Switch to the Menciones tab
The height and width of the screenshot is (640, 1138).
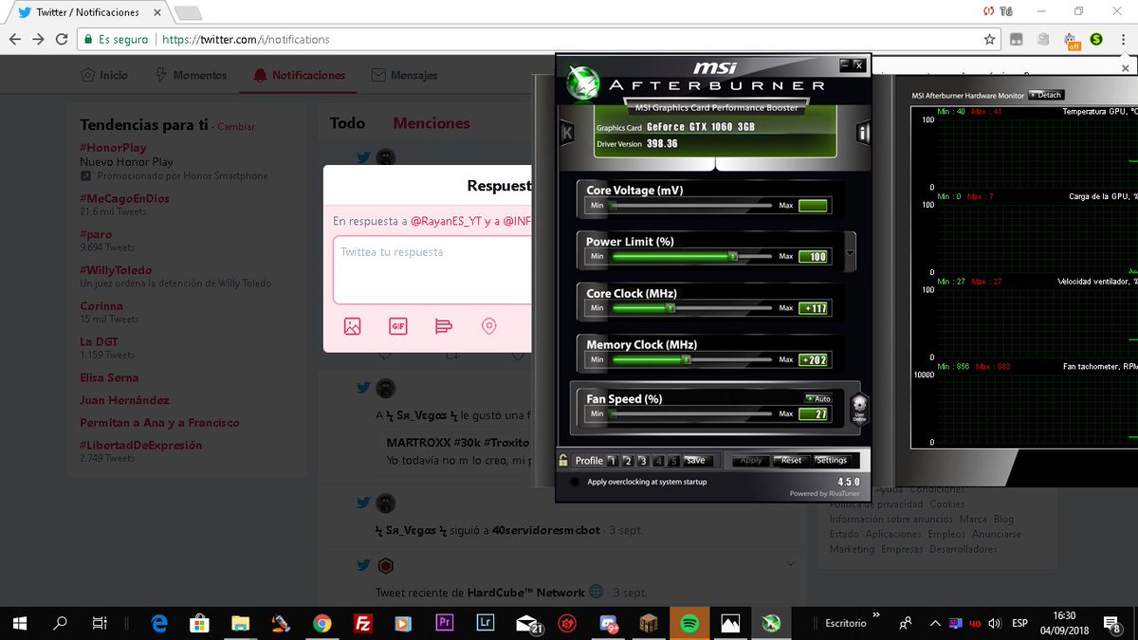coord(431,123)
